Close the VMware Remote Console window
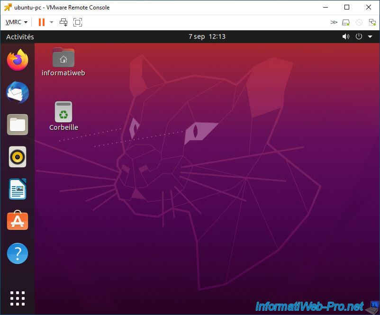380x315 pixels. point(369,7)
